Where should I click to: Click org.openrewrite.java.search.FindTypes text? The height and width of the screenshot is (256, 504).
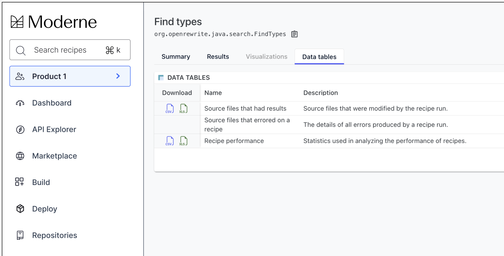click(x=220, y=34)
